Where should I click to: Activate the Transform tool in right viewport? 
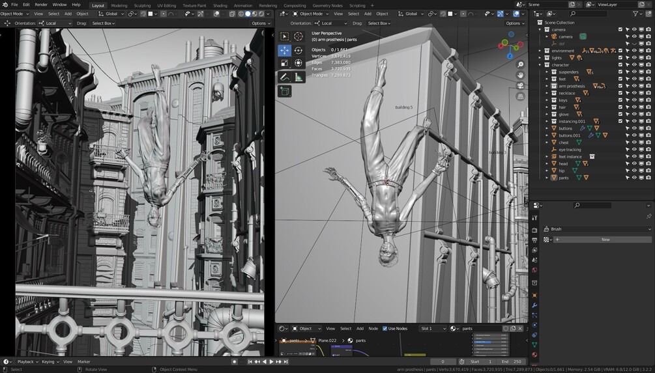298,63
